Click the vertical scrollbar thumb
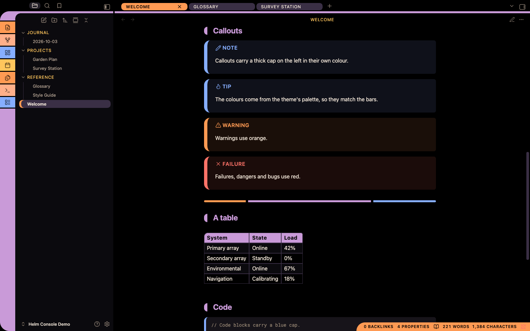The width and height of the screenshot is (530, 331). 528,206
